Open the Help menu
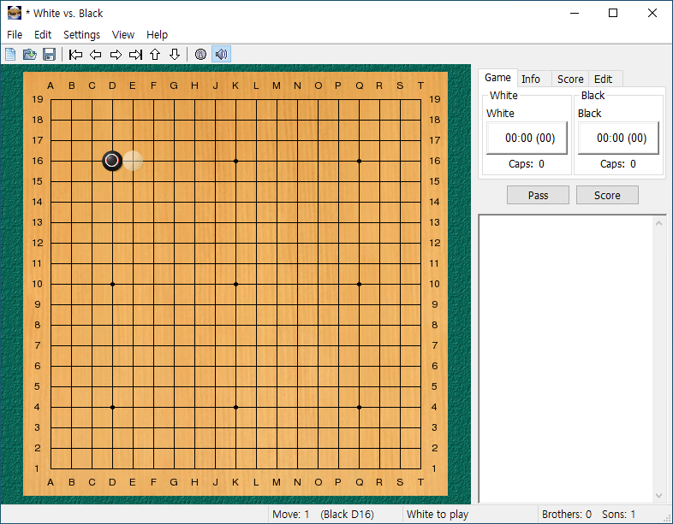 (157, 35)
